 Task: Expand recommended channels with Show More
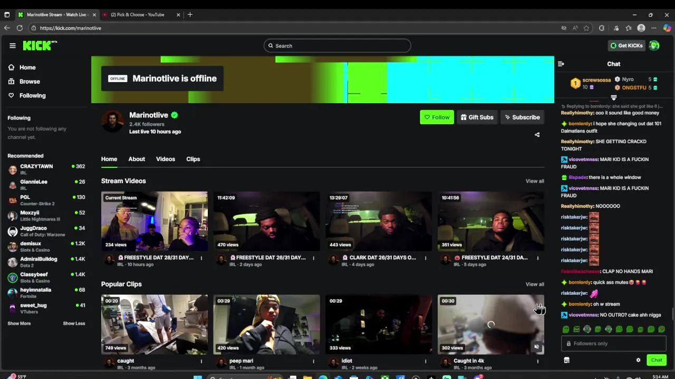[x=19, y=324]
